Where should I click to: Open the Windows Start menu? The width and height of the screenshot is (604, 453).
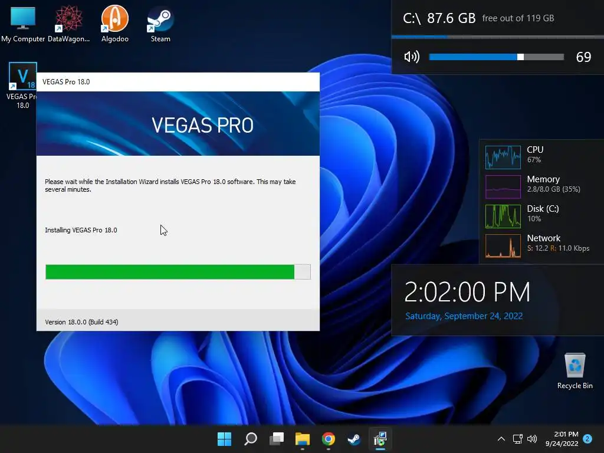tap(224, 439)
